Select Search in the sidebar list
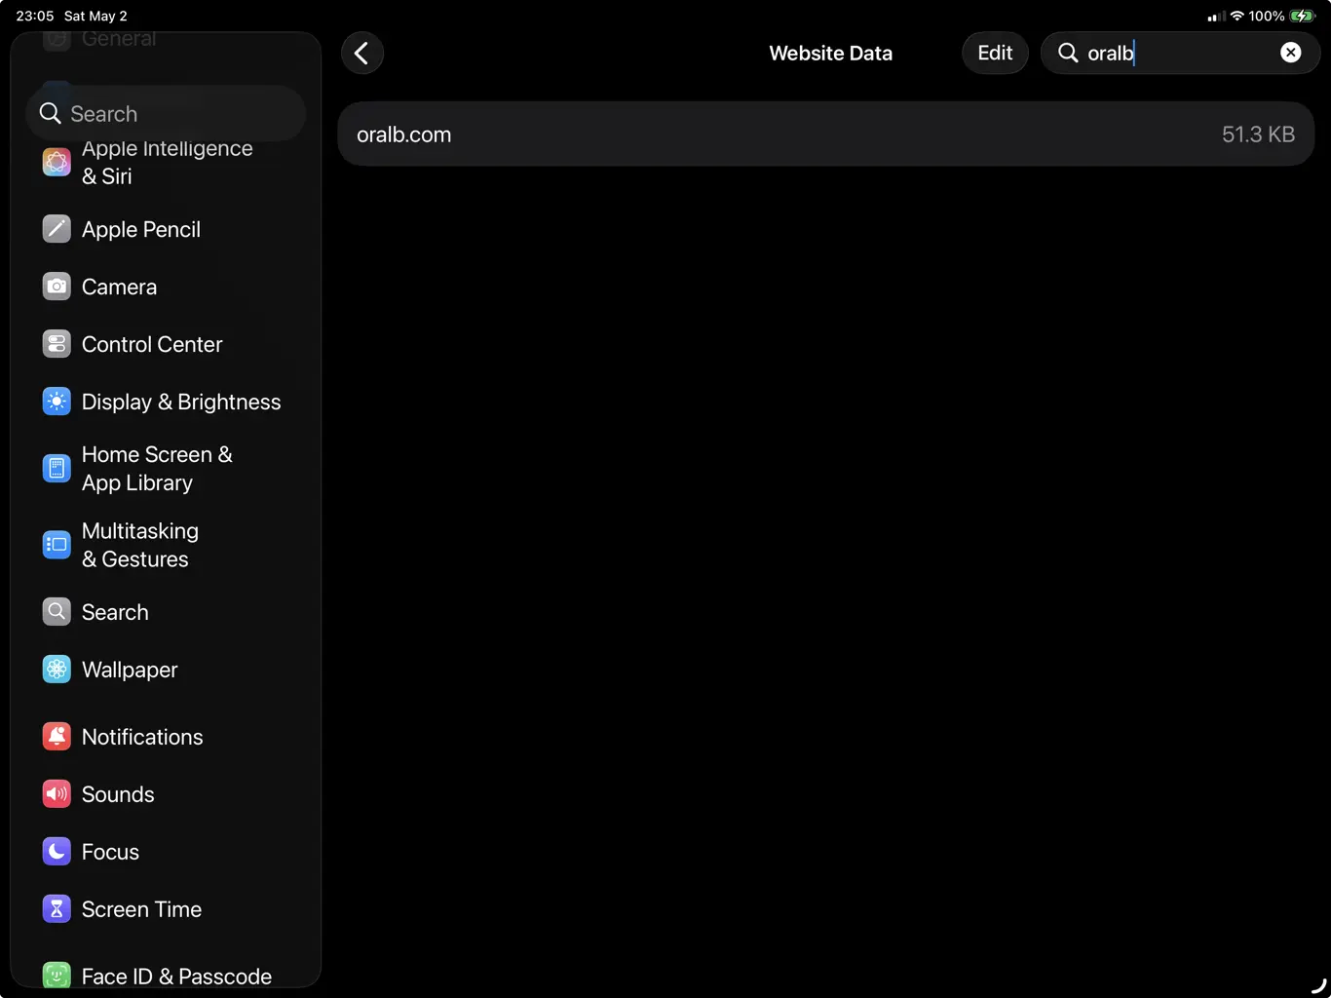This screenshot has width=1331, height=998. click(167, 612)
